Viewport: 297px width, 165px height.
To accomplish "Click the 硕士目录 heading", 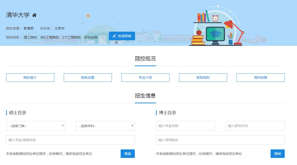I will pos(18,113).
